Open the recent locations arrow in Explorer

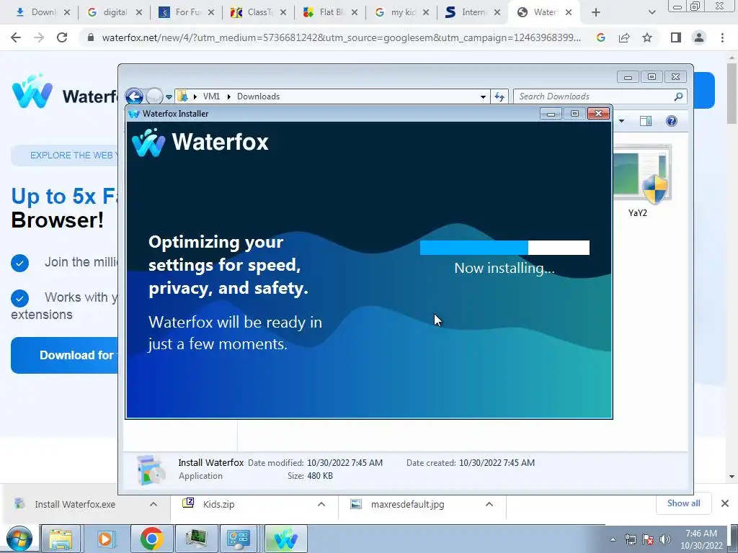point(169,97)
